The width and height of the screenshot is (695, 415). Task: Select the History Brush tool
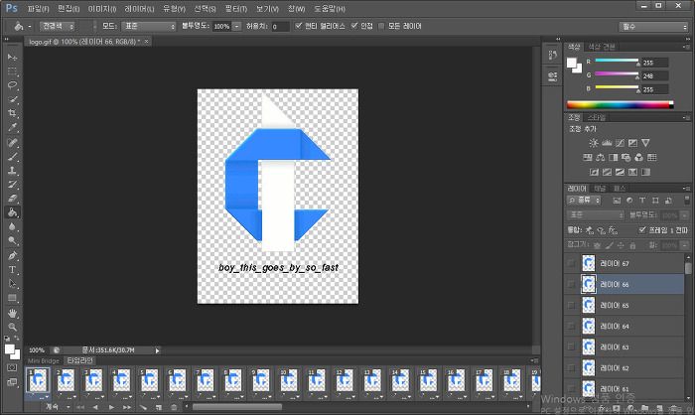click(12, 185)
